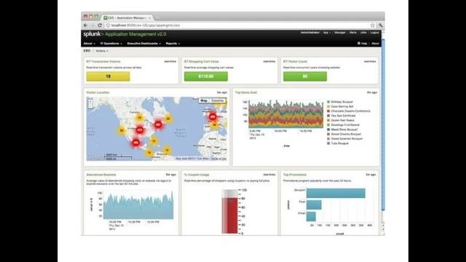This screenshot has height=262, width=466.
Task: Click the Visitor Location panel title
Action: click(x=98, y=92)
